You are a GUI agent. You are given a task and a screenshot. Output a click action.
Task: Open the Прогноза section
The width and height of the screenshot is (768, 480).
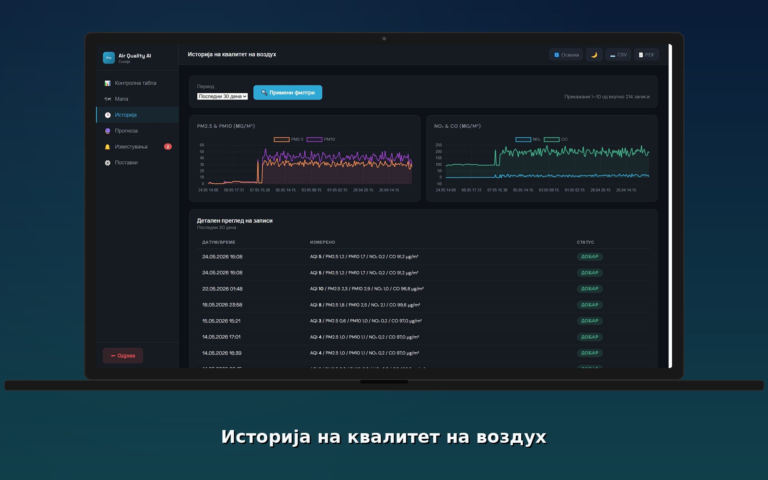coord(137,131)
